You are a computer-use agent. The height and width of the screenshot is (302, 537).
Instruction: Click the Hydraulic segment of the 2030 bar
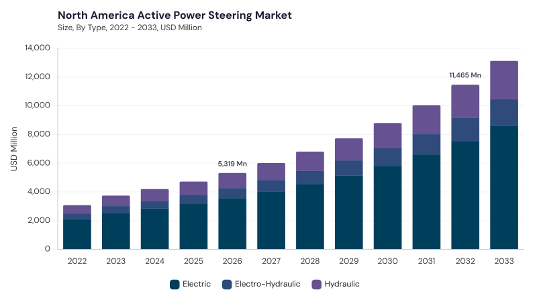[388, 136]
